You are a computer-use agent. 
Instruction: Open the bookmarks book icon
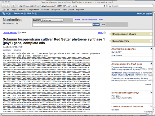tap(3, 10)
